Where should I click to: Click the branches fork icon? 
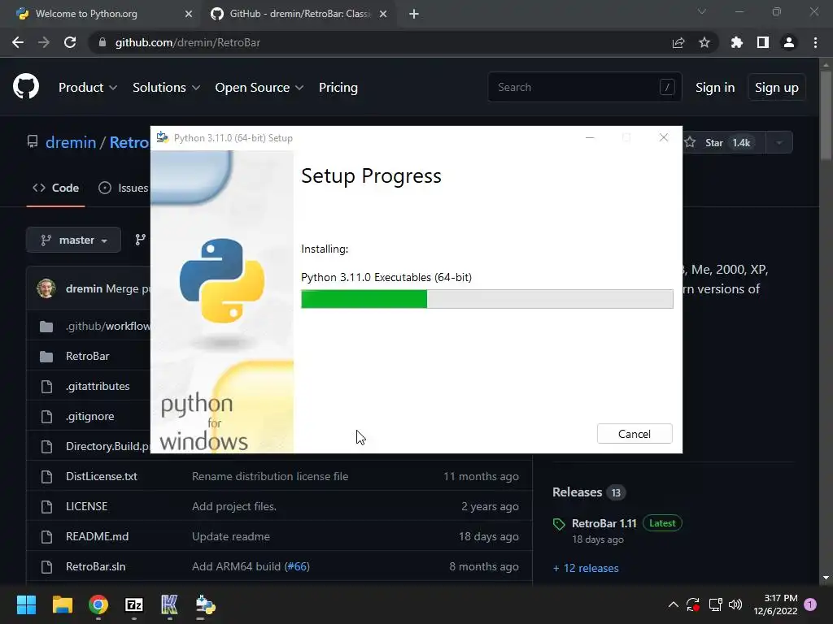pos(140,240)
